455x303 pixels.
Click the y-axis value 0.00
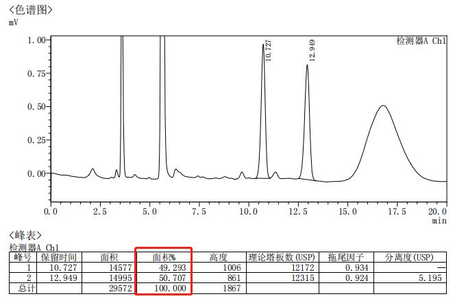pyautogui.click(x=37, y=173)
